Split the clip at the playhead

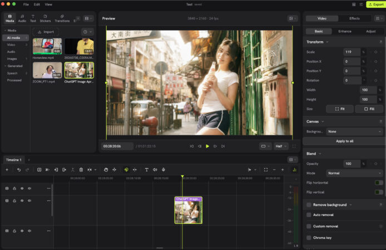(x=39, y=170)
